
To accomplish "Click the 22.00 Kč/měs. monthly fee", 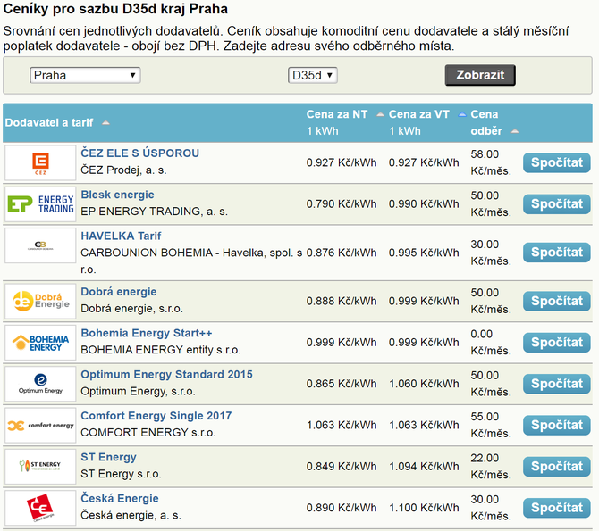I will click(x=491, y=467).
